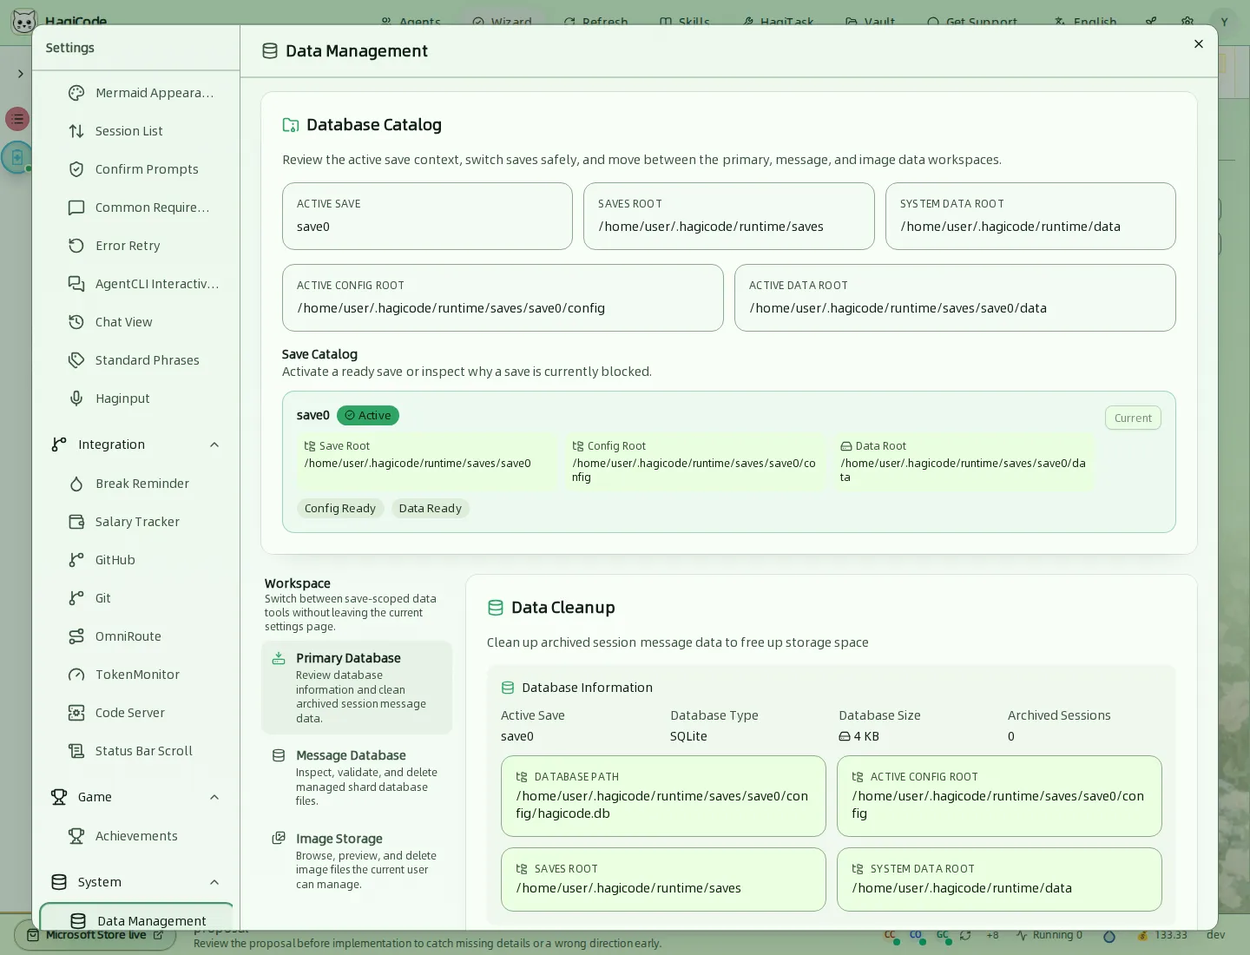Collapse the Game section
This screenshot has height=955, width=1250.
214,797
